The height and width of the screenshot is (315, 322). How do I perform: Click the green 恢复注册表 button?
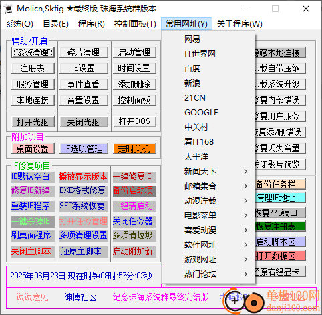coord(280,226)
